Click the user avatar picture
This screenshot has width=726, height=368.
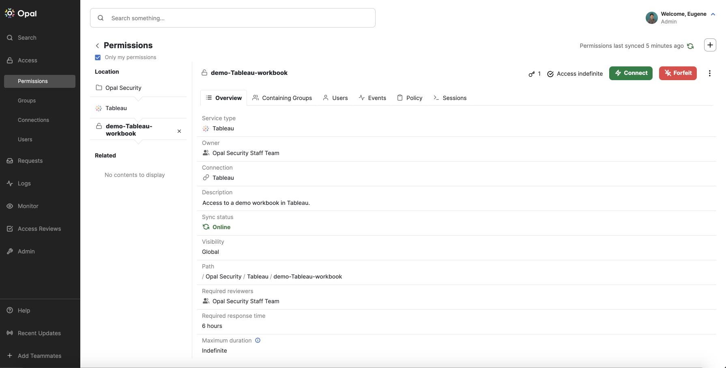(651, 18)
